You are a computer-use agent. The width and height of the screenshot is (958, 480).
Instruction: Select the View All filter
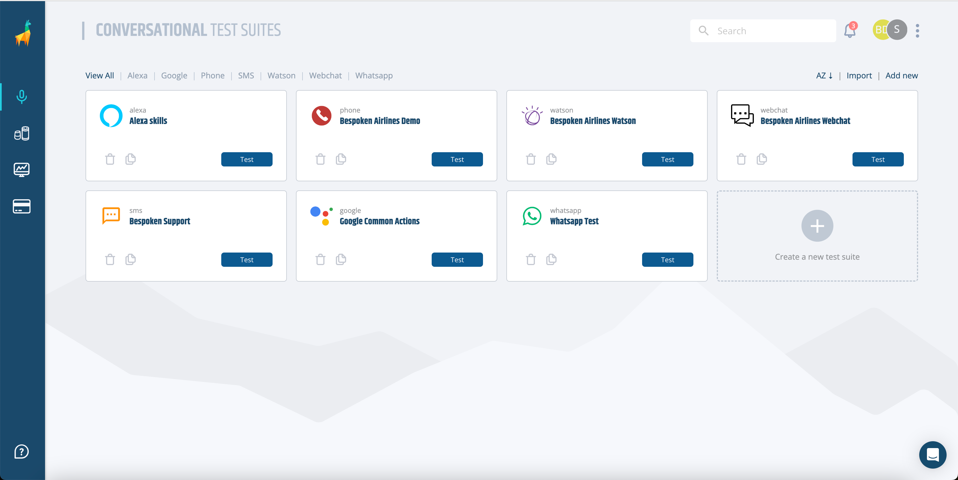pos(100,76)
